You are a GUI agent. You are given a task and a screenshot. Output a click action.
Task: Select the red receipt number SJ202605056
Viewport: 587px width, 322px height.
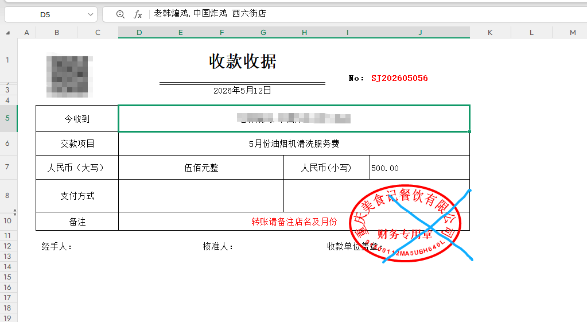coord(399,78)
